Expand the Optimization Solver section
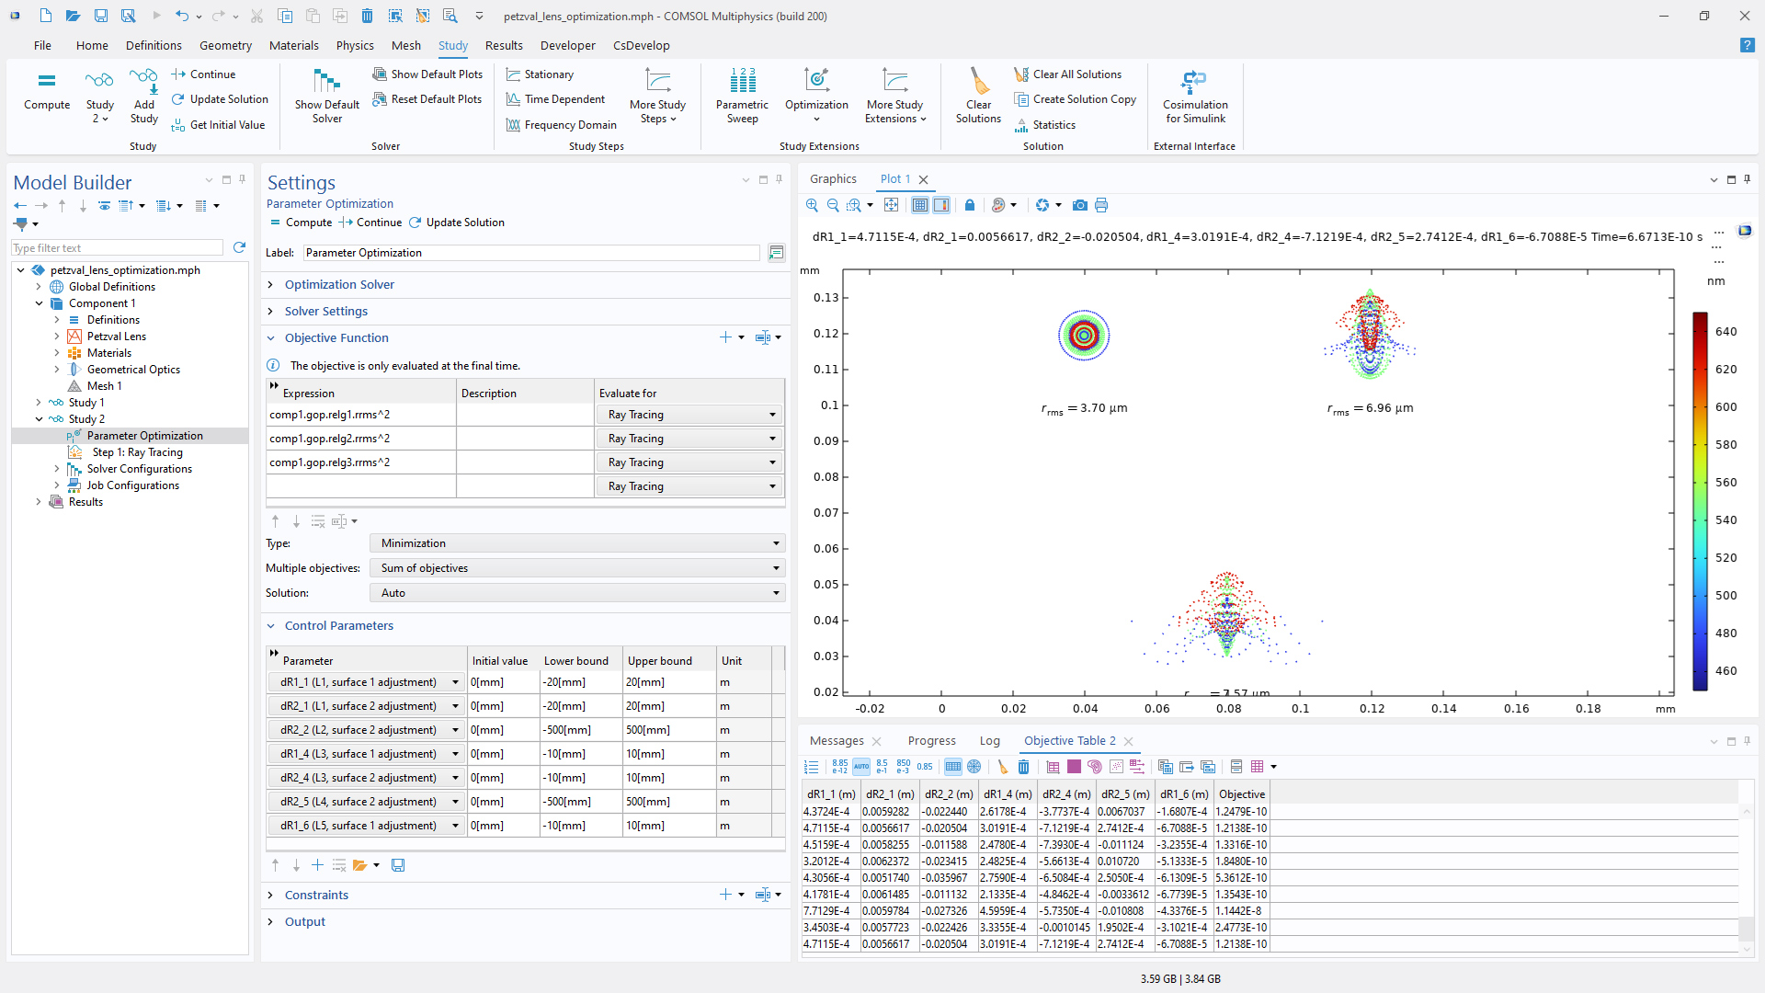The height and width of the screenshot is (993, 1765). [x=339, y=285]
